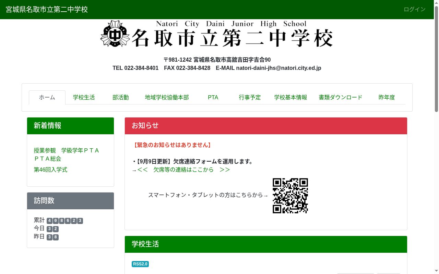439x274 pixels.
Task: Click the 累計 visitor count digits
Action: click(x=65, y=221)
